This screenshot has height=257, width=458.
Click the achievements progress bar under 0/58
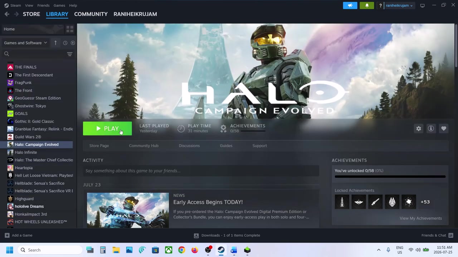[390, 176]
